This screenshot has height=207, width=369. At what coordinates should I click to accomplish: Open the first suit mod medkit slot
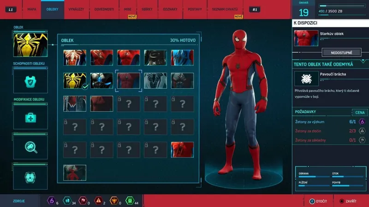pyautogui.click(x=30, y=117)
